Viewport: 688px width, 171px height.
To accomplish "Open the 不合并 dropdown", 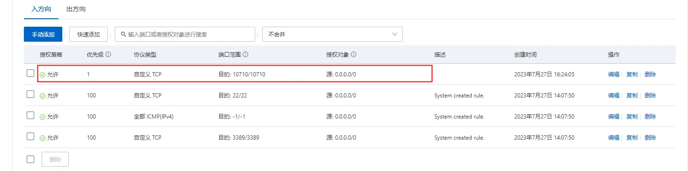I will coord(333,34).
